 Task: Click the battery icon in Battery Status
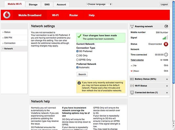pyautogui.click(x=132, y=79)
